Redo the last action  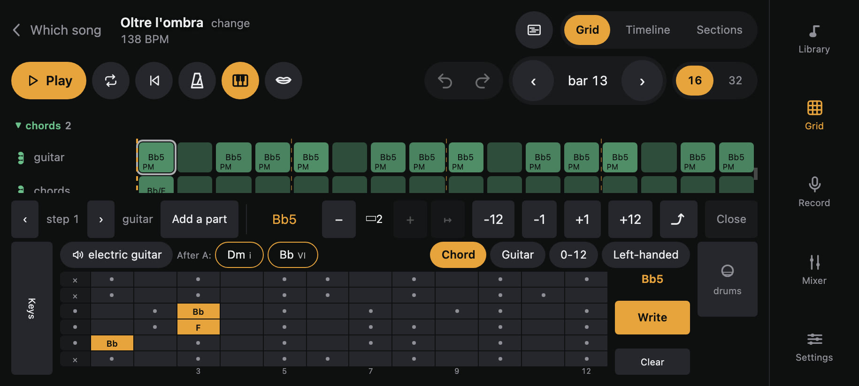(483, 81)
